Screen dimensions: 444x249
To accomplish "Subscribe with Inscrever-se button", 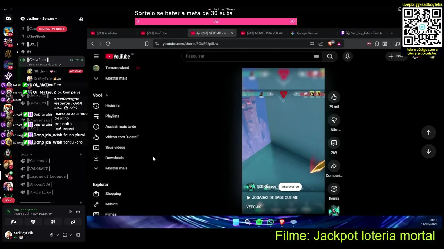I will point(290,187).
